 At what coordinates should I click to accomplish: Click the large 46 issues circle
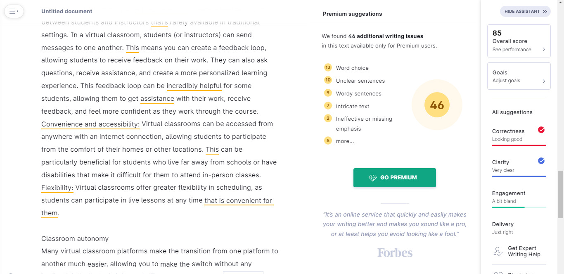pos(437,105)
